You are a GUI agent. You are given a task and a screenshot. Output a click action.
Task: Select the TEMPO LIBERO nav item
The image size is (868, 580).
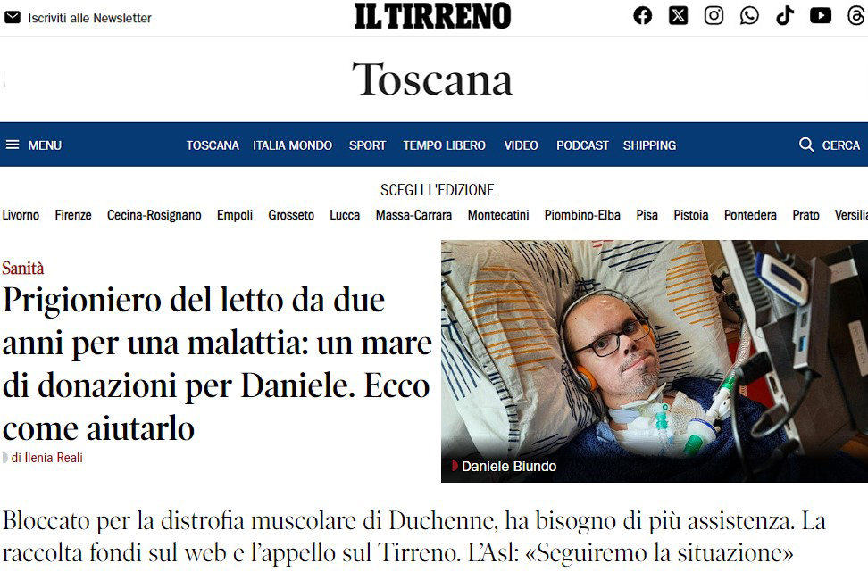pos(444,145)
